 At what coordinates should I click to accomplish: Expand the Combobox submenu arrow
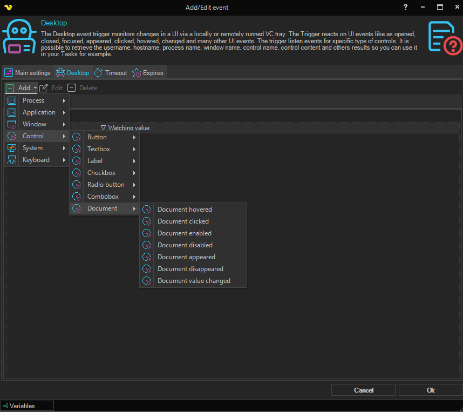tap(134, 197)
